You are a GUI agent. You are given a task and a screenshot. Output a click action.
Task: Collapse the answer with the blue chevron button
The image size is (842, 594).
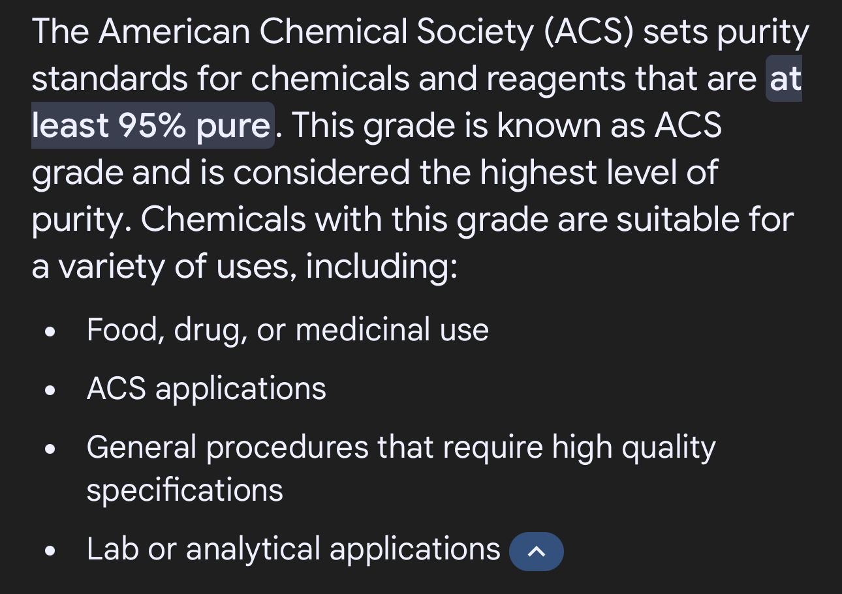click(537, 552)
